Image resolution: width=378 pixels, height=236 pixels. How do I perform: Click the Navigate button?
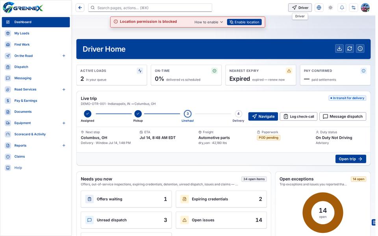click(263, 116)
